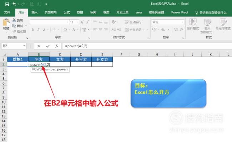Open Insert Function fx dialog
The image size is (232, 142).
click(x=57, y=46)
